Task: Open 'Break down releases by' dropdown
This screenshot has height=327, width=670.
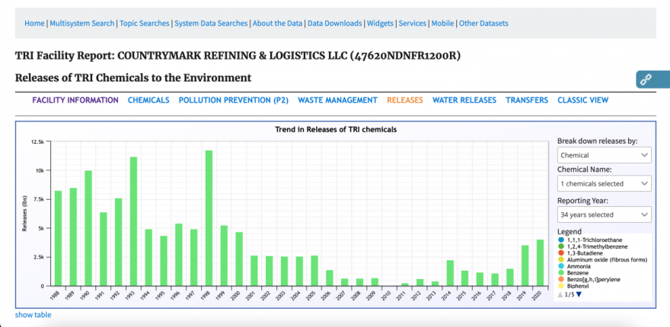Action: [604, 155]
